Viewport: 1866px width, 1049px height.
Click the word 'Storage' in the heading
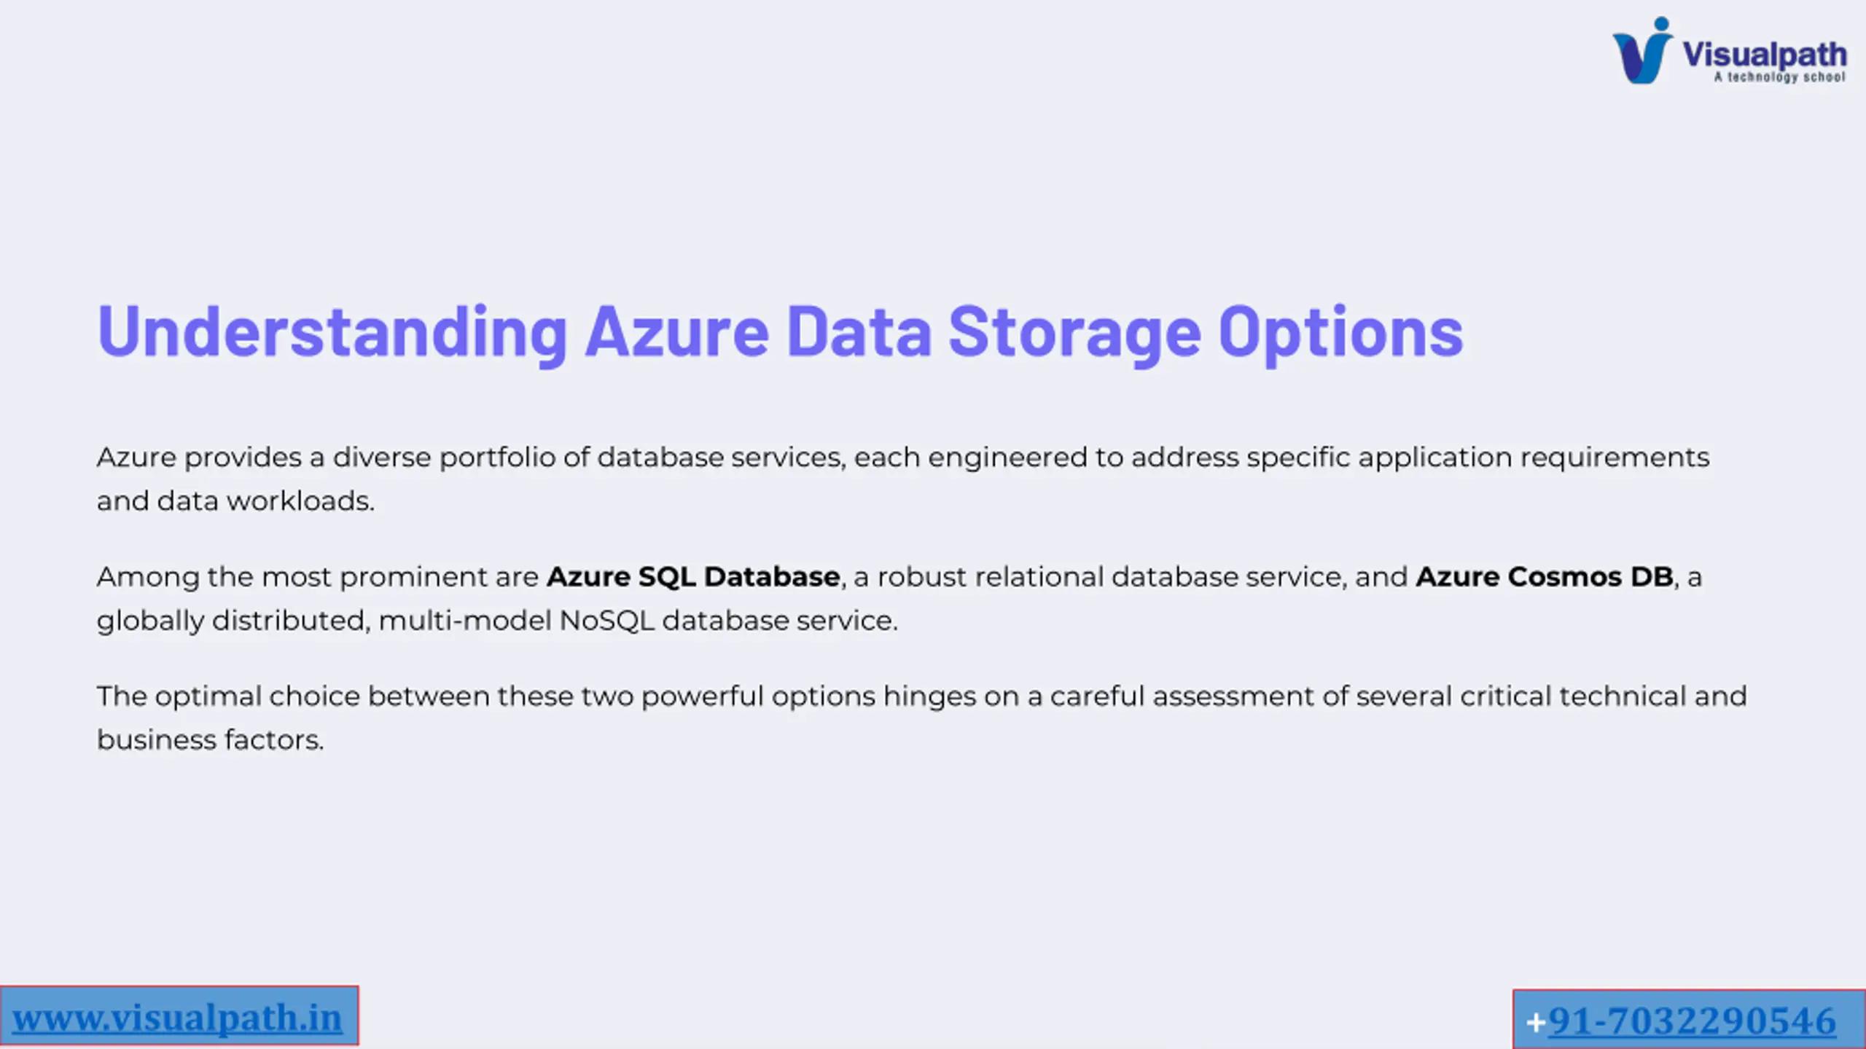pos(1074,334)
